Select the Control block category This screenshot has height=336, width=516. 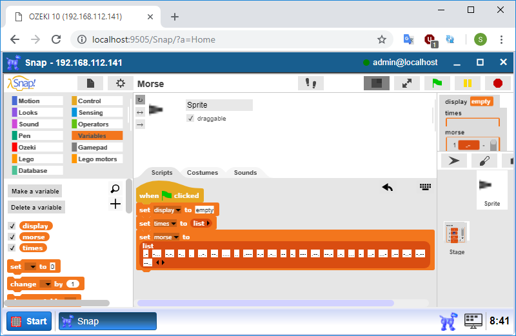97,101
